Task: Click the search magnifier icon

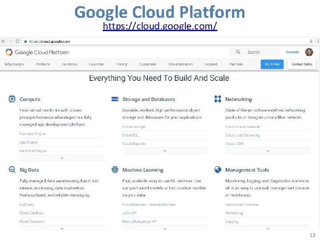Action: (238, 52)
